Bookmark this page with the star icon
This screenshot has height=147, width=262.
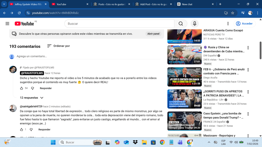tap(233, 13)
